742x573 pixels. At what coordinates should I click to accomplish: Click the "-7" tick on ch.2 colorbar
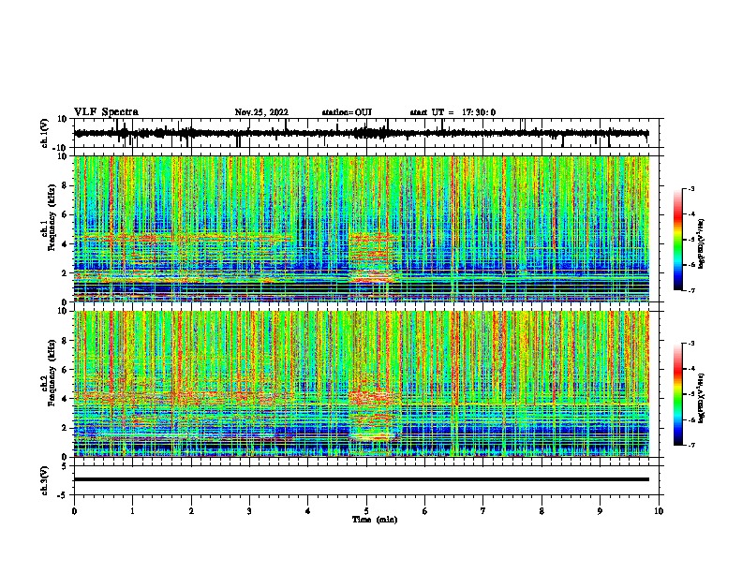click(691, 445)
